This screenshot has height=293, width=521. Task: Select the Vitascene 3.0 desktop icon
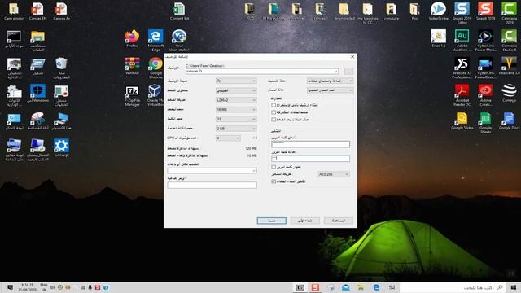[x=509, y=66]
